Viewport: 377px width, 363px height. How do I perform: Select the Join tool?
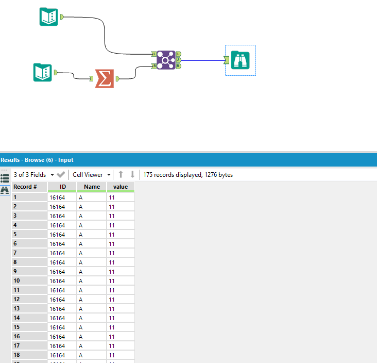(x=166, y=60)
